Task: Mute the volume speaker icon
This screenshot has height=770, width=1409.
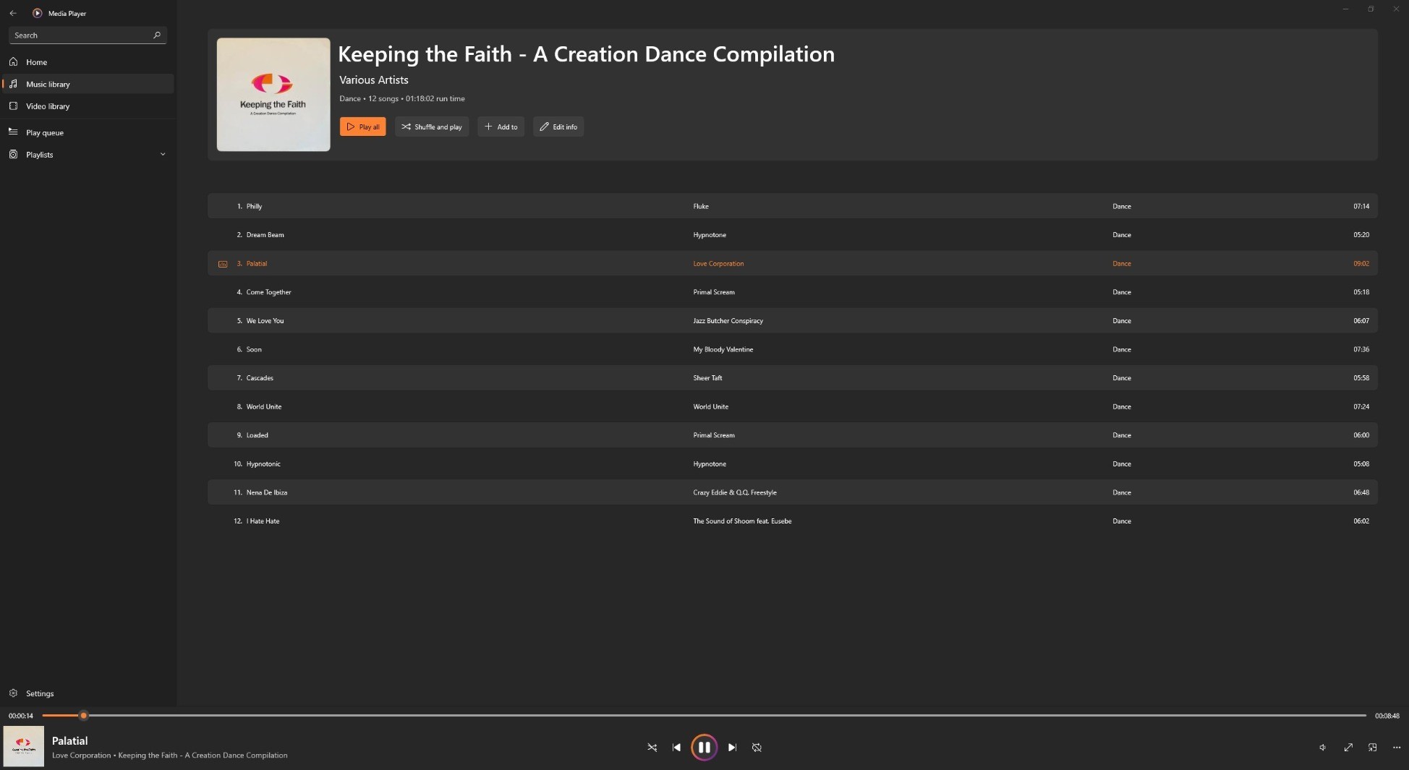Action: 1322,748
